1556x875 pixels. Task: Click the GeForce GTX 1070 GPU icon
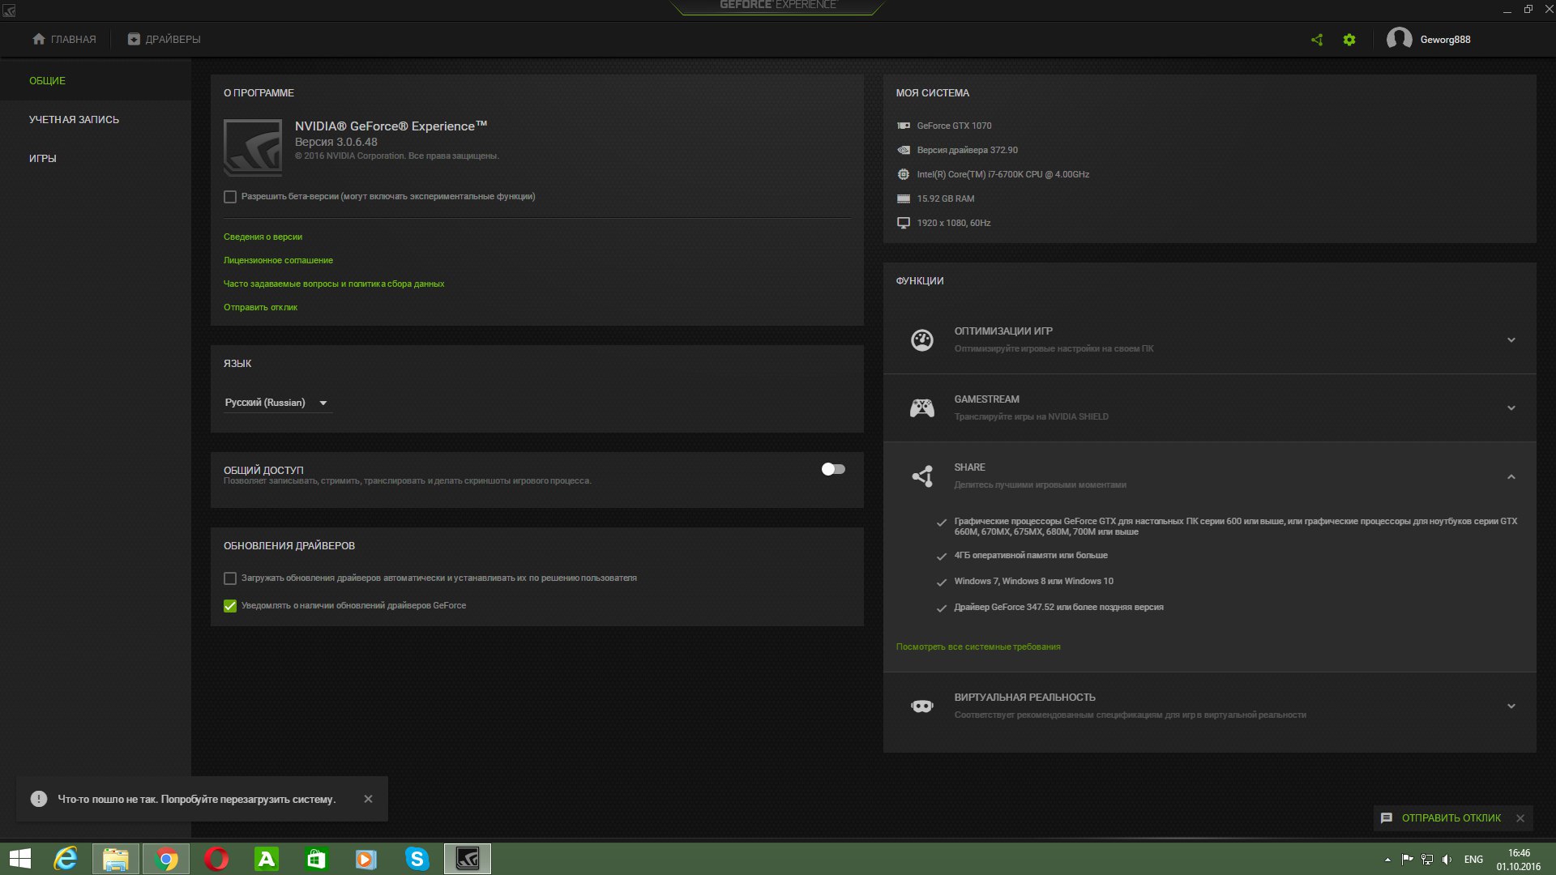coord(904,126)
